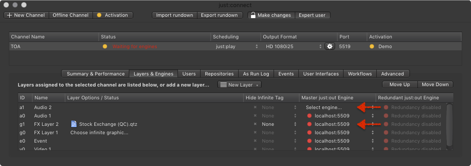Open the Events tab
This screenshot has height=166, width=471.
click(x=286, y=74)
